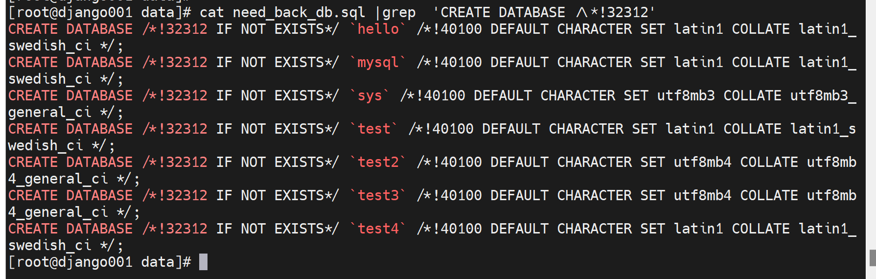The height and width of the screenshot is (279, 876).
Task: Click the `test` database name
Action: coord(374,129)
